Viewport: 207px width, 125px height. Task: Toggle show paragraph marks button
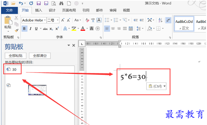(x=168, y=20)
